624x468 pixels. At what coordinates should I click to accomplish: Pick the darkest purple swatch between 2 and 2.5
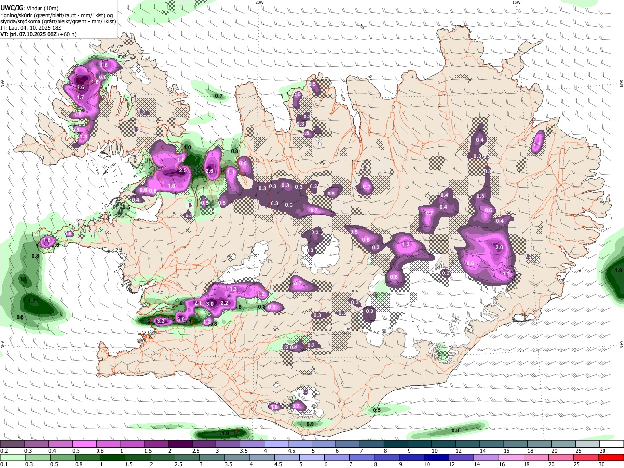click(180, 444)
